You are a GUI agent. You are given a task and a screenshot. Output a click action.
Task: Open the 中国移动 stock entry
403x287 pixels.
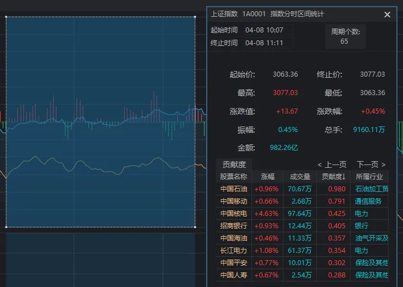coord(233,201)
